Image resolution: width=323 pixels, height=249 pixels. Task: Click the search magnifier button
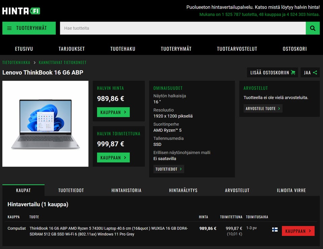313,28
